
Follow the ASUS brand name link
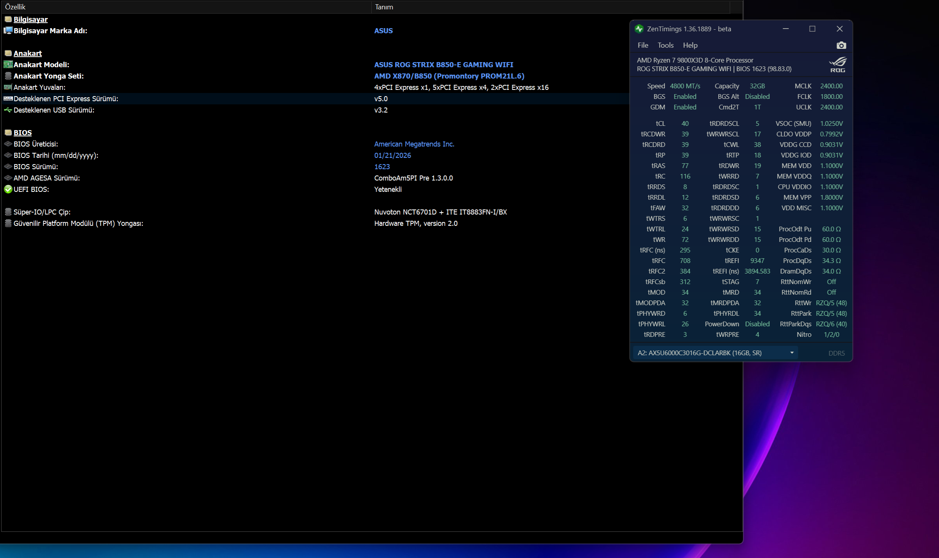point(383,30)
